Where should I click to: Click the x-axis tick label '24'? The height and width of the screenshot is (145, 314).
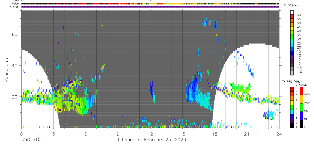coord(279,134)
